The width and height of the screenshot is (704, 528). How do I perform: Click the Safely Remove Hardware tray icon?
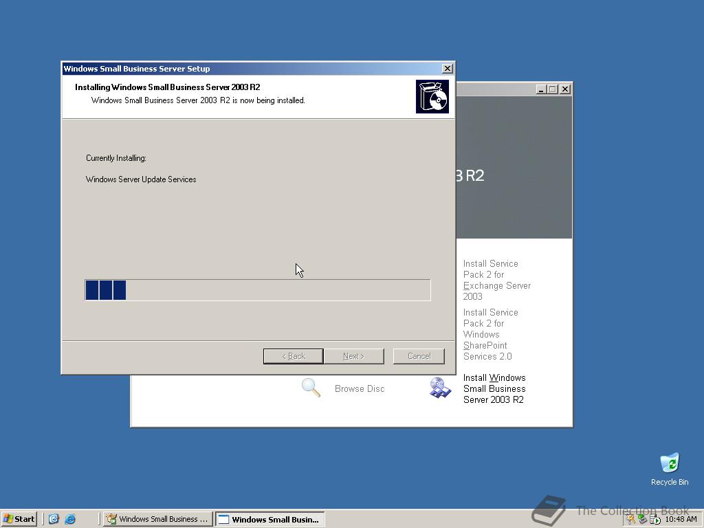pyautogui.click(x=643, y=520)
